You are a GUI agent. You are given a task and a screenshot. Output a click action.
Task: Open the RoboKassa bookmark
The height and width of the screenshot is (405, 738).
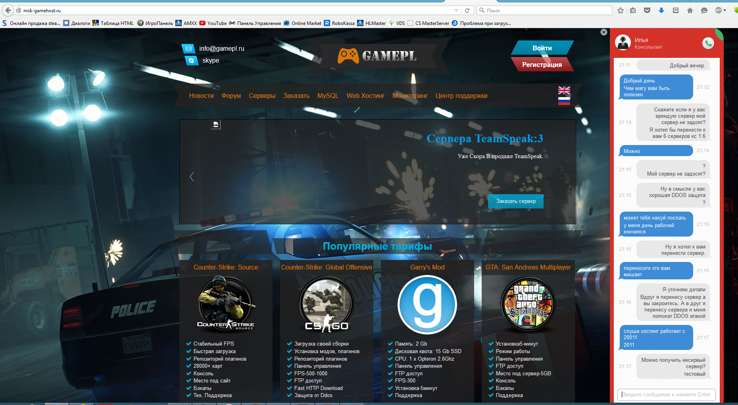point(340,23)
